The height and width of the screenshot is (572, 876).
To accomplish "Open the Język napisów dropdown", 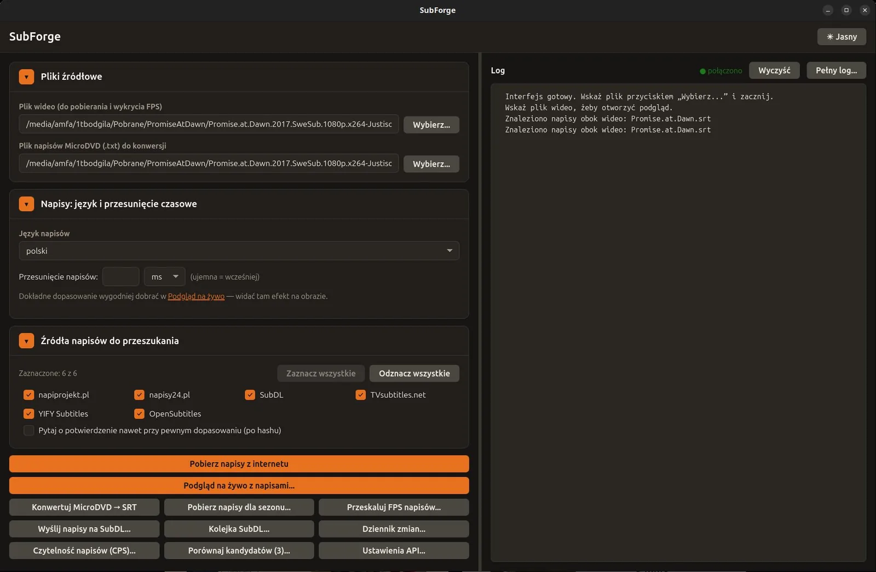I will pos(239,251).
